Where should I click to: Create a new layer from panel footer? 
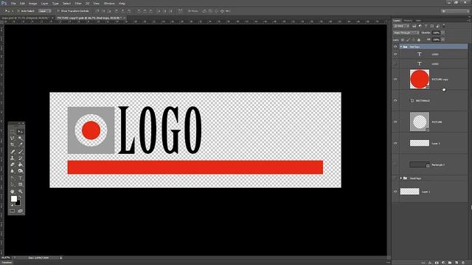click(x=457, y=263)
